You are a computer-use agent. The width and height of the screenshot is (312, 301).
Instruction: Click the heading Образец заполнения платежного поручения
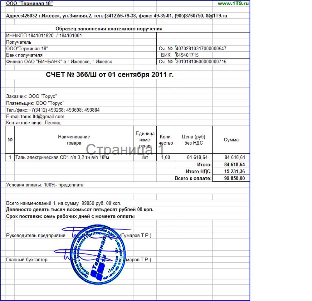click(x=109, y=29)
